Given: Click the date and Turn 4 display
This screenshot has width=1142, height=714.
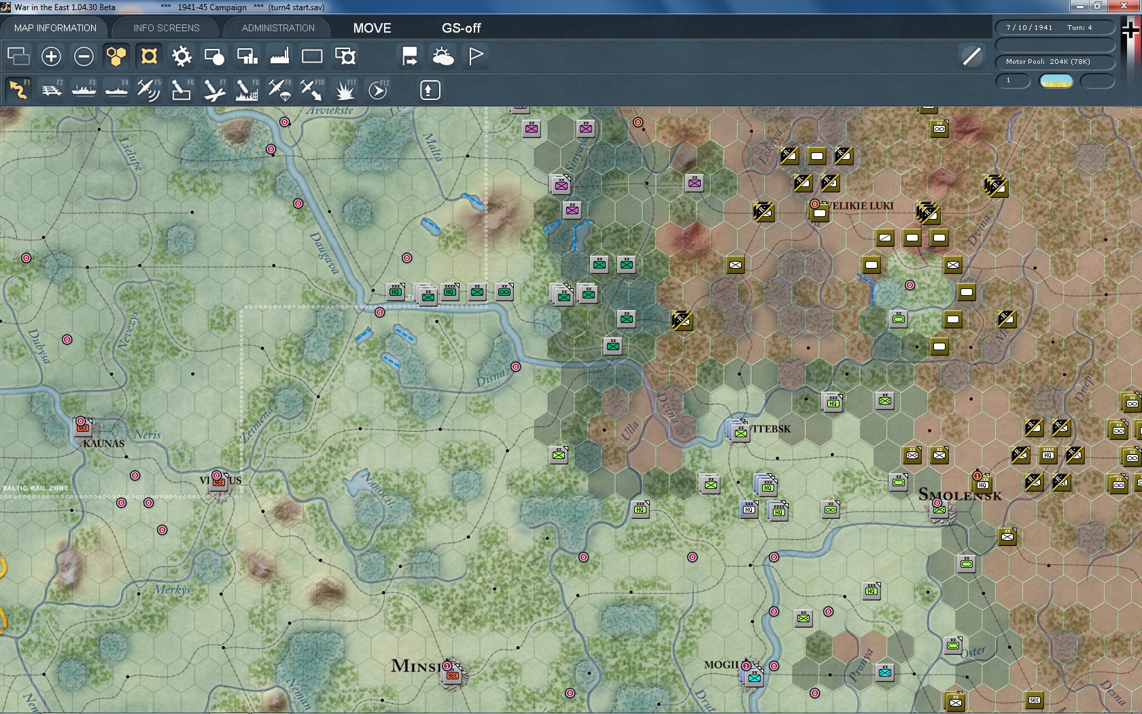Looking at the screenshot, I should [1055, 28].
